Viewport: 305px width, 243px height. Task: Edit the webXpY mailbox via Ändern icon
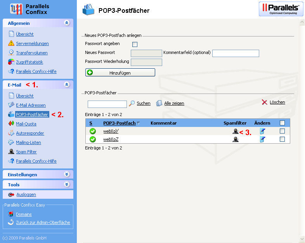[x=262, y=131]
